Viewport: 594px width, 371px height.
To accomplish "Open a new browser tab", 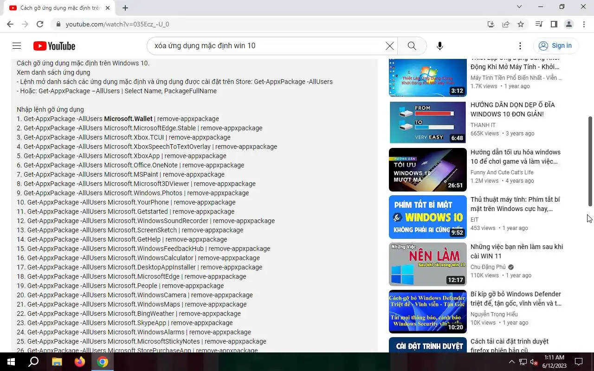I will (x=125, y=8).
